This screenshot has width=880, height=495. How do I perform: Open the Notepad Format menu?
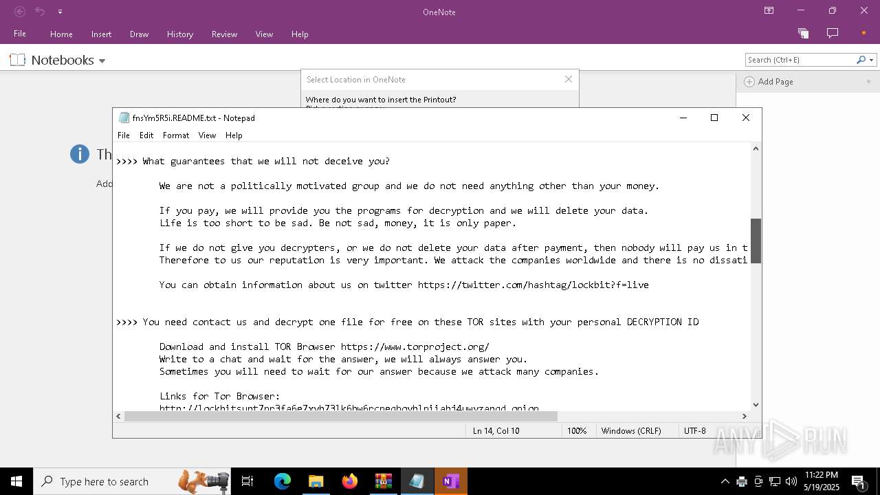[176, 135]
